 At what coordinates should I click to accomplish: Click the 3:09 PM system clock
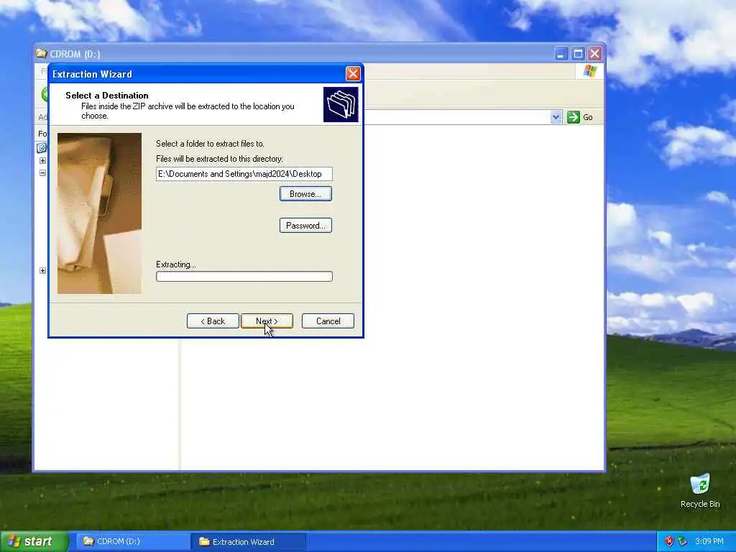[x=709, y=541]
